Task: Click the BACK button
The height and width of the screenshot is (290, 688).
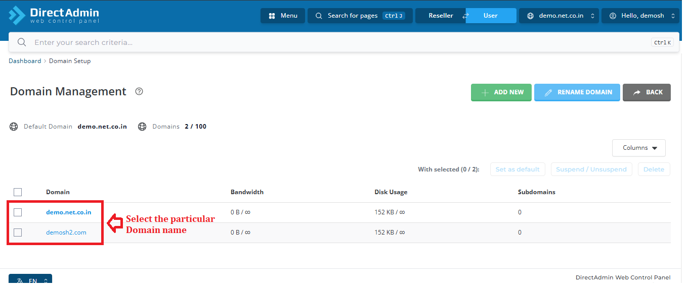Action: pos(647,92)
